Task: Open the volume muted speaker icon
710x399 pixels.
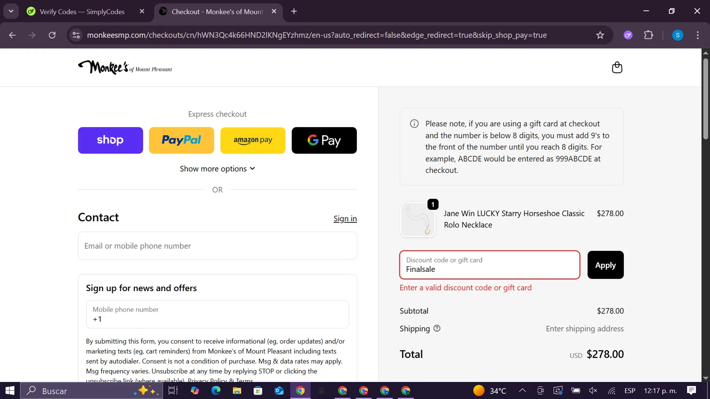Action: click(x=593, y=390)
